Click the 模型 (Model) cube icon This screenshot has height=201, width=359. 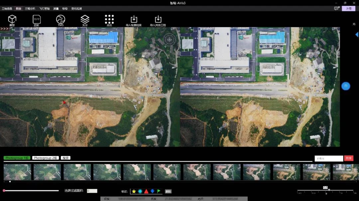pyautogui.click(x=12, y=20)
